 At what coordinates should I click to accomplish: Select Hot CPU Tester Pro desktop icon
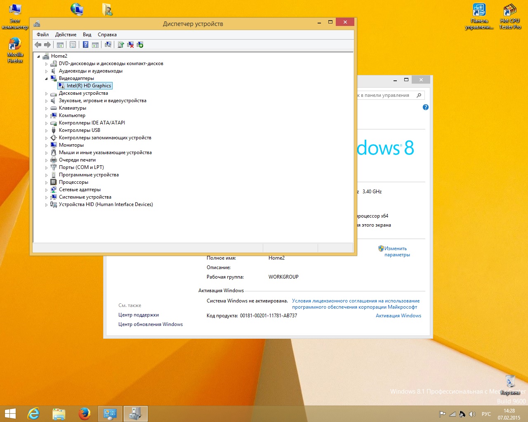pyautogui.click(x=510, y=16)
